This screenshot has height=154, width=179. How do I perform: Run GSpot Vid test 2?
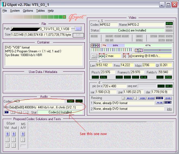pyautogui.click(x=7, y=140)
